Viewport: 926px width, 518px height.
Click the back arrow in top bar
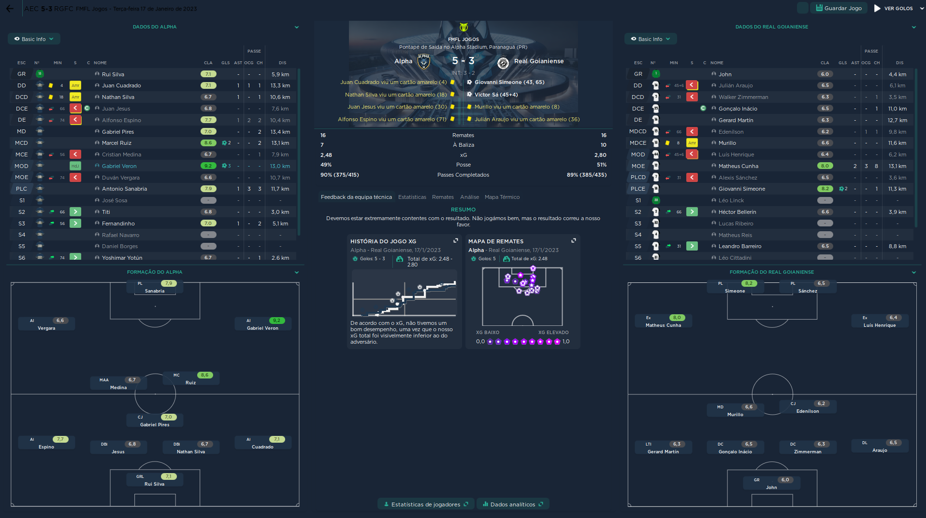[x=10, y=9]
